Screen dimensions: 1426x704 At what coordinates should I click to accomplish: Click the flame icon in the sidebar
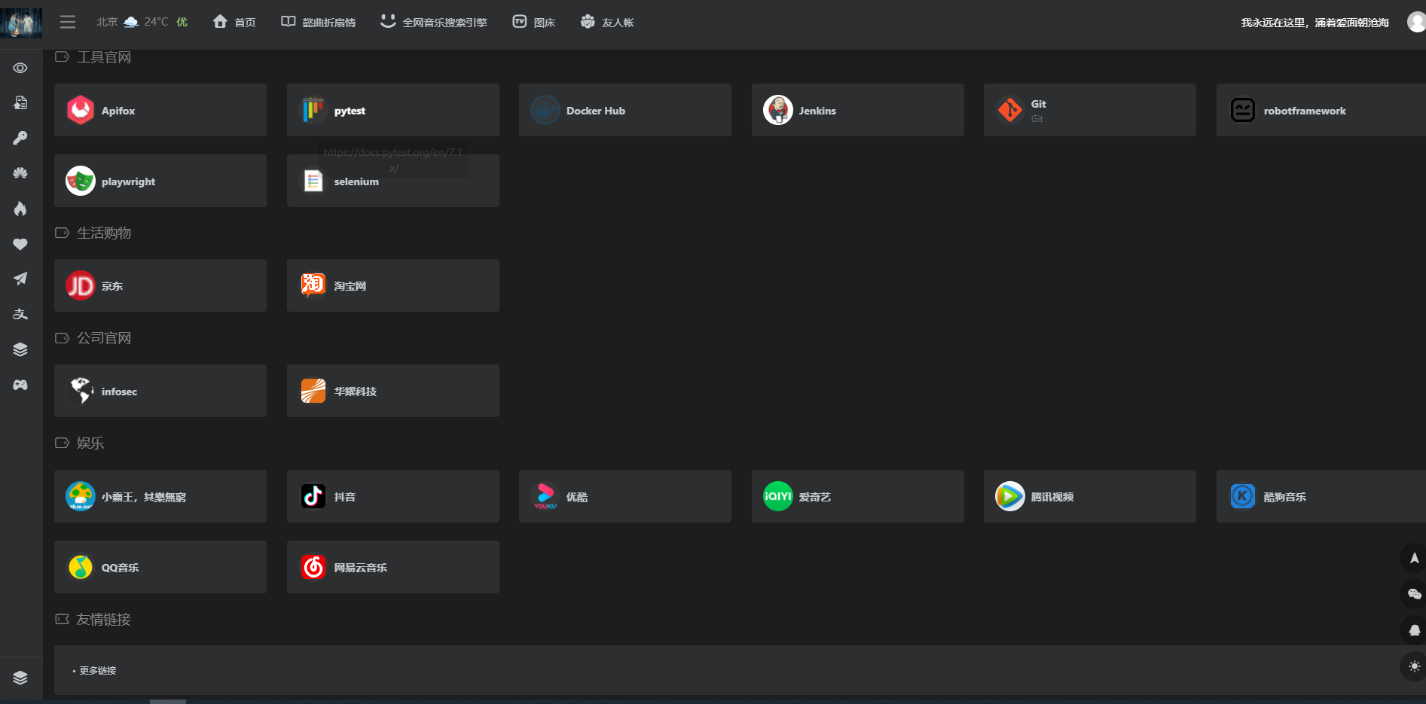coord(20,209)
